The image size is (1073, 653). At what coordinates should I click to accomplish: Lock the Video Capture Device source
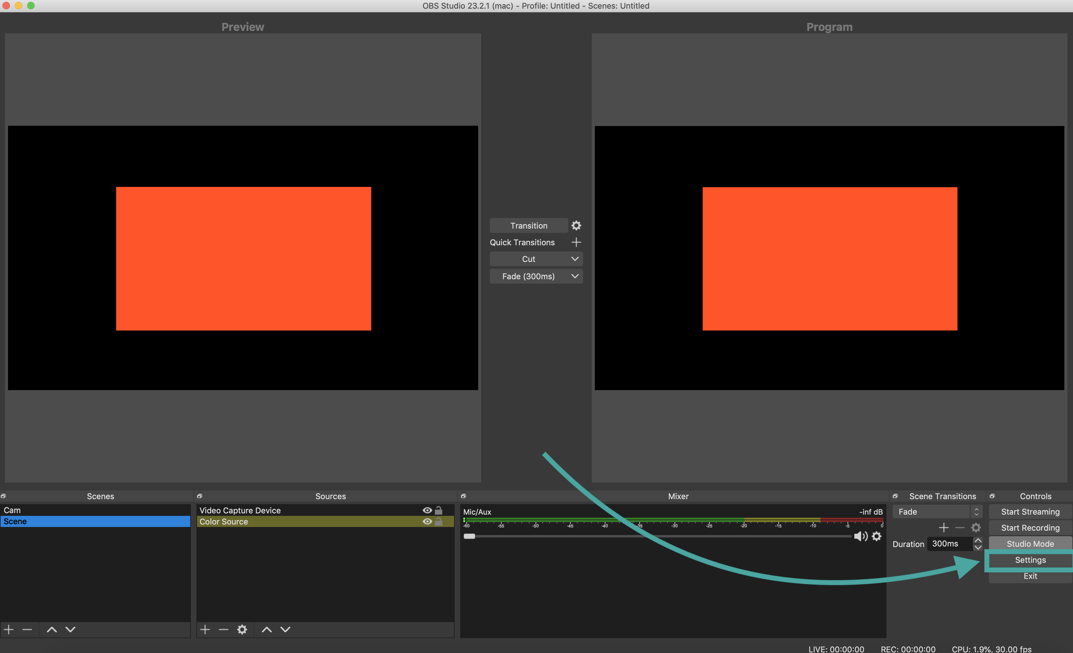coord(439,510)
